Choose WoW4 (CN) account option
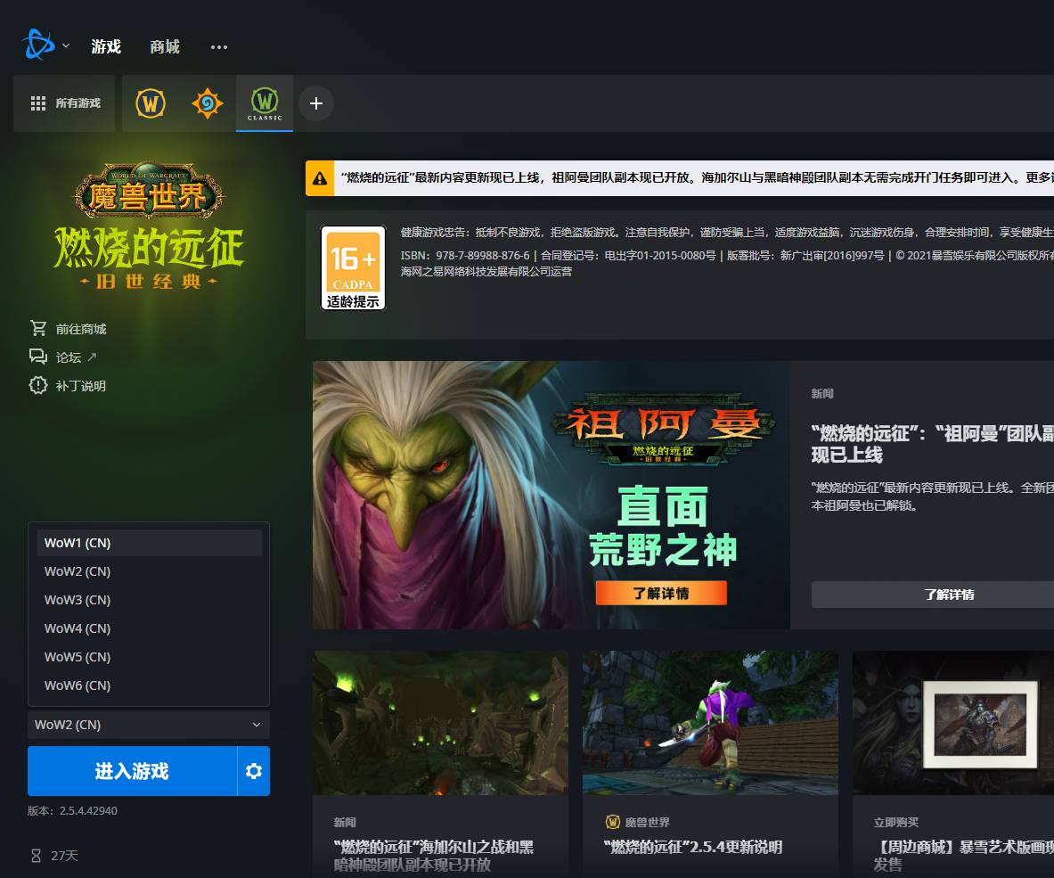Image resolution: width=1054 pixels, height=878 pixels. 149,628
